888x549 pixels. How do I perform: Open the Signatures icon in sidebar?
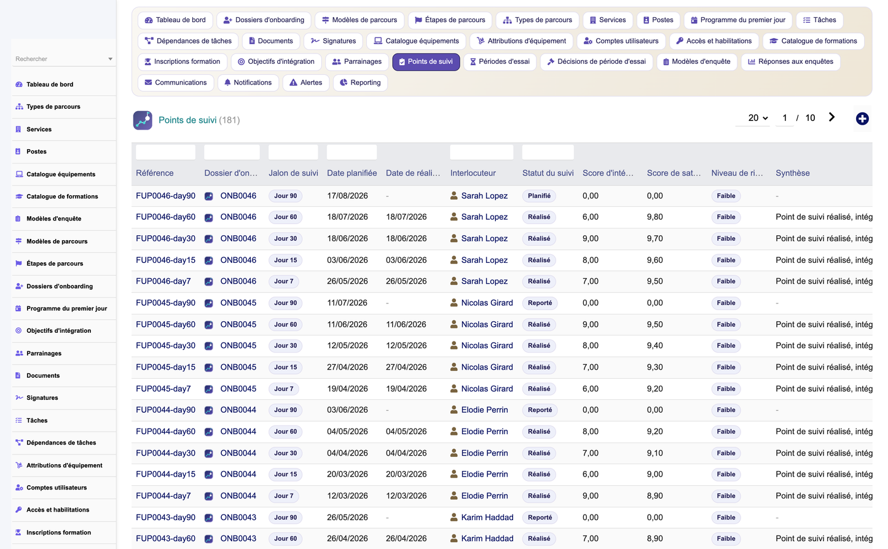[19, 398]
